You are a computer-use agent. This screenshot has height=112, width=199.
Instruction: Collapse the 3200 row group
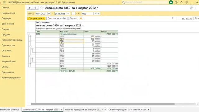coord(30,46)
